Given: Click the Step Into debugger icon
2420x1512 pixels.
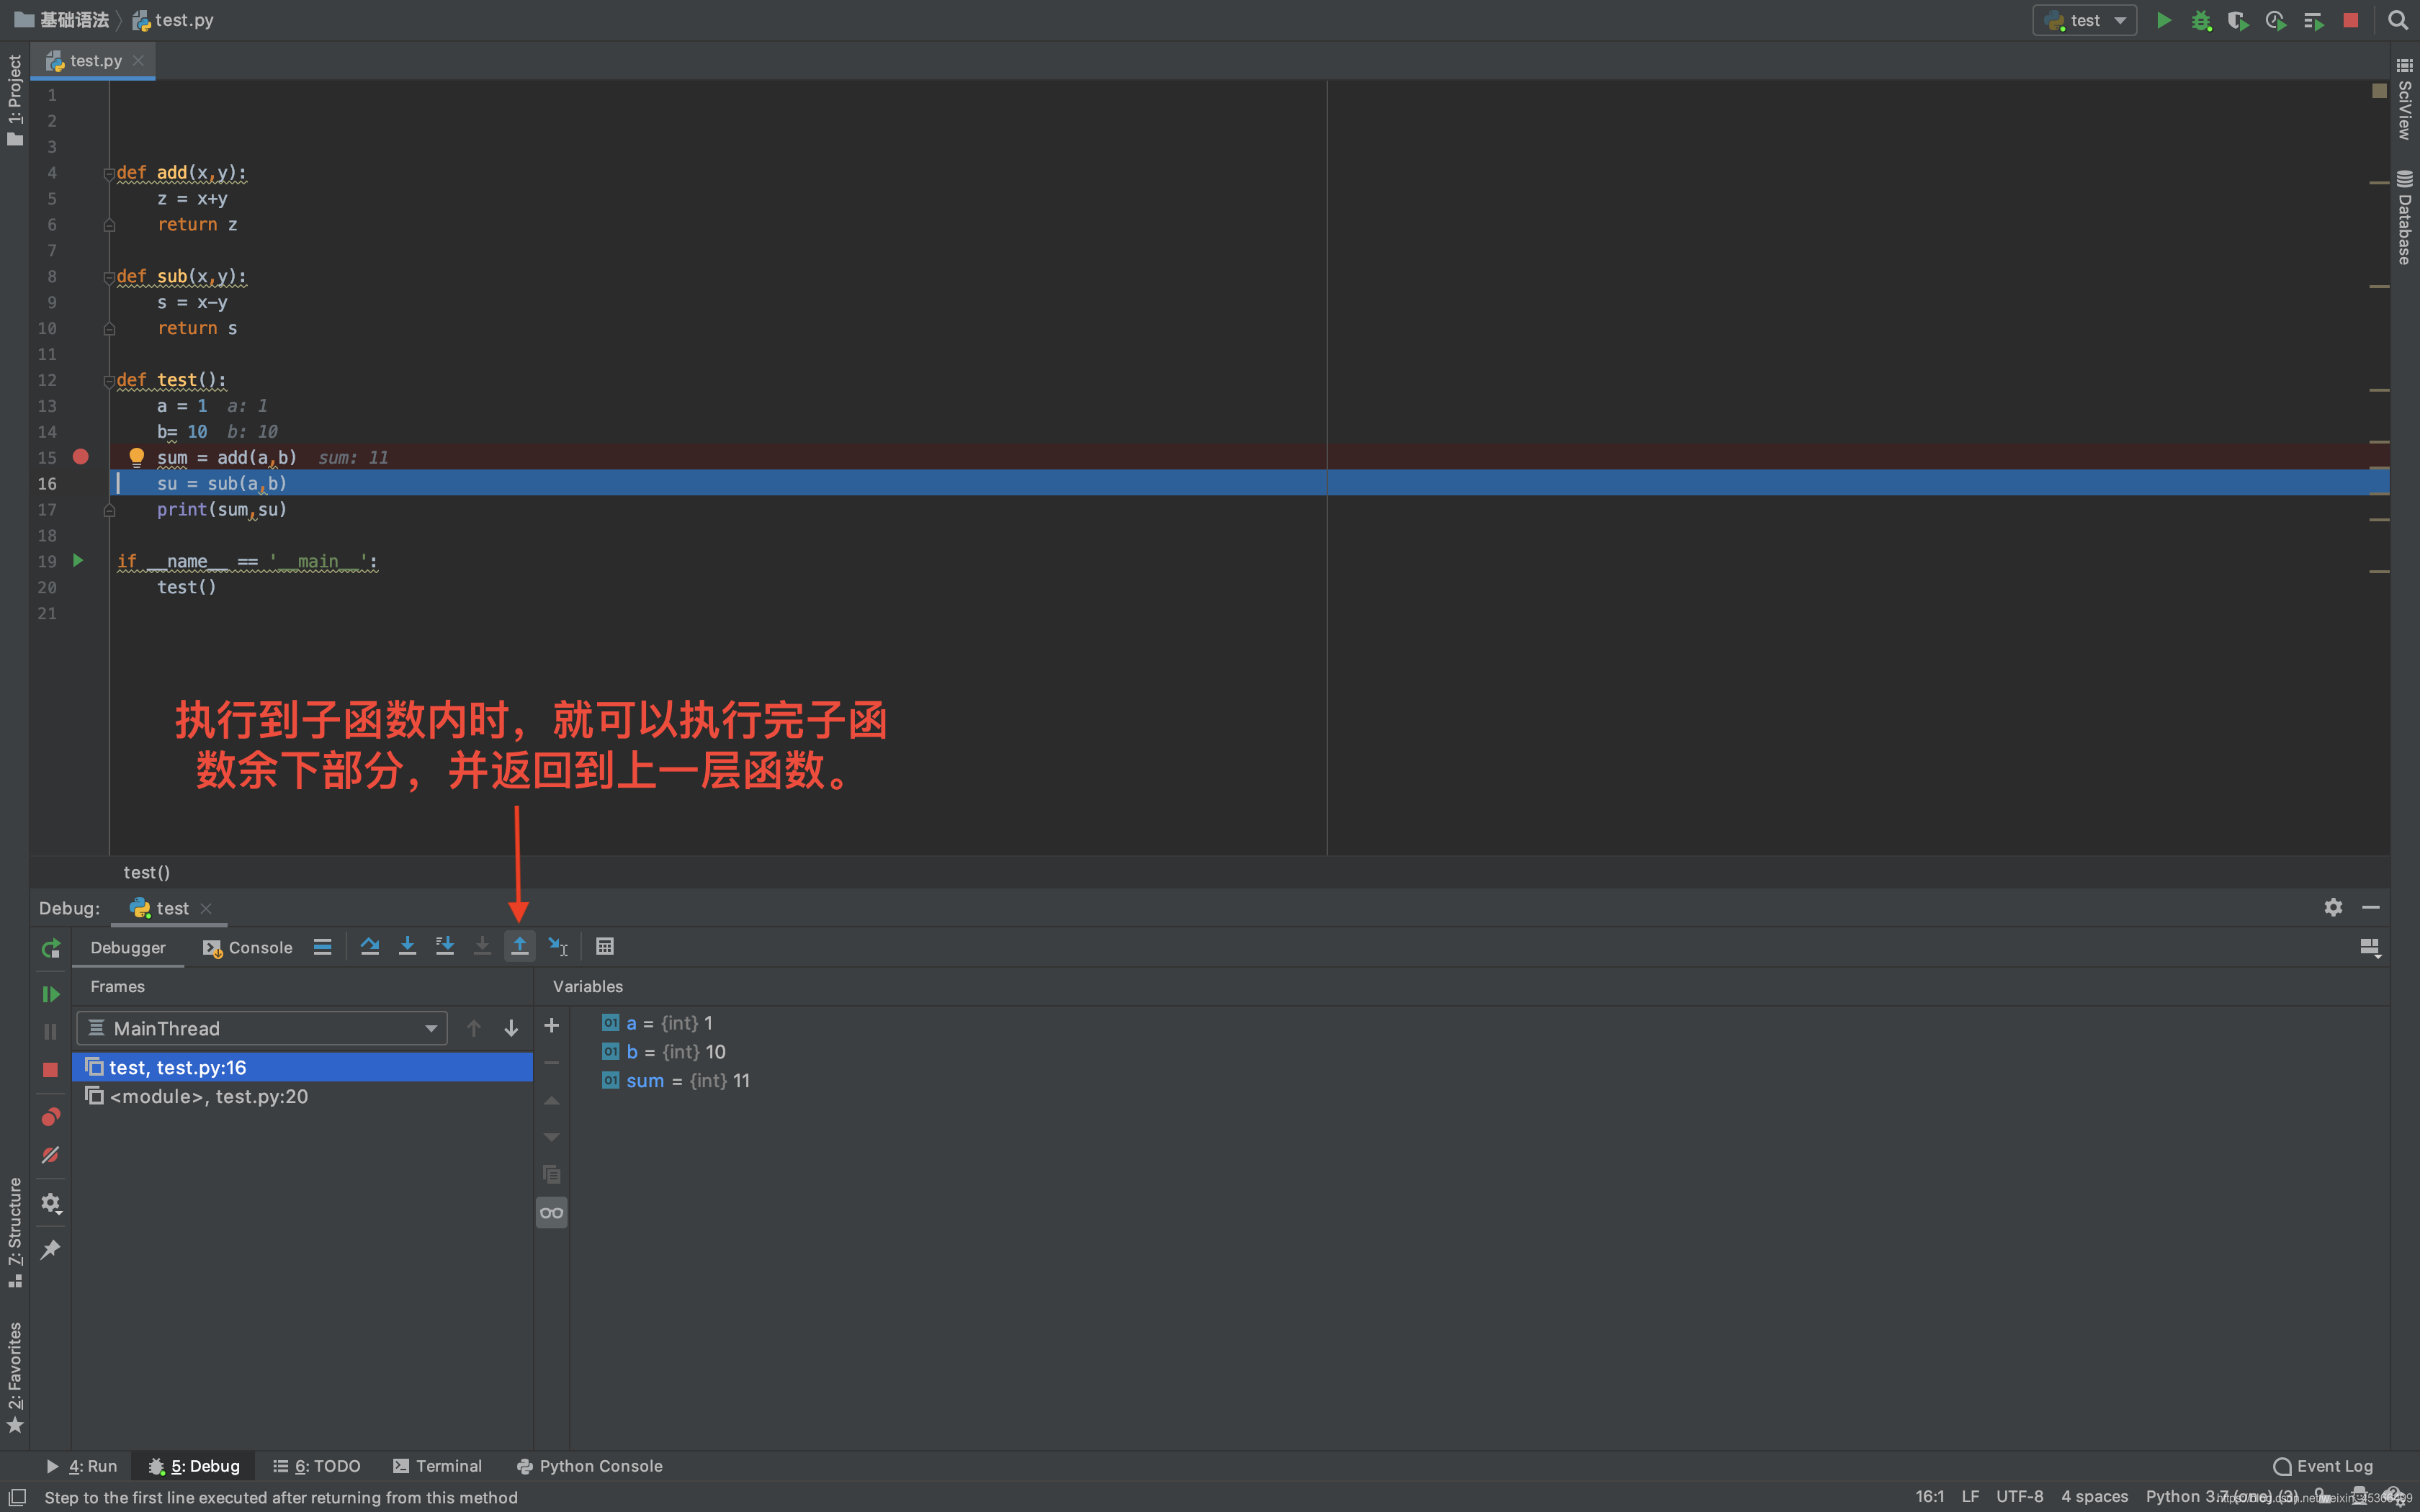Looking at the screenshot, I should [x=407, y=946].
